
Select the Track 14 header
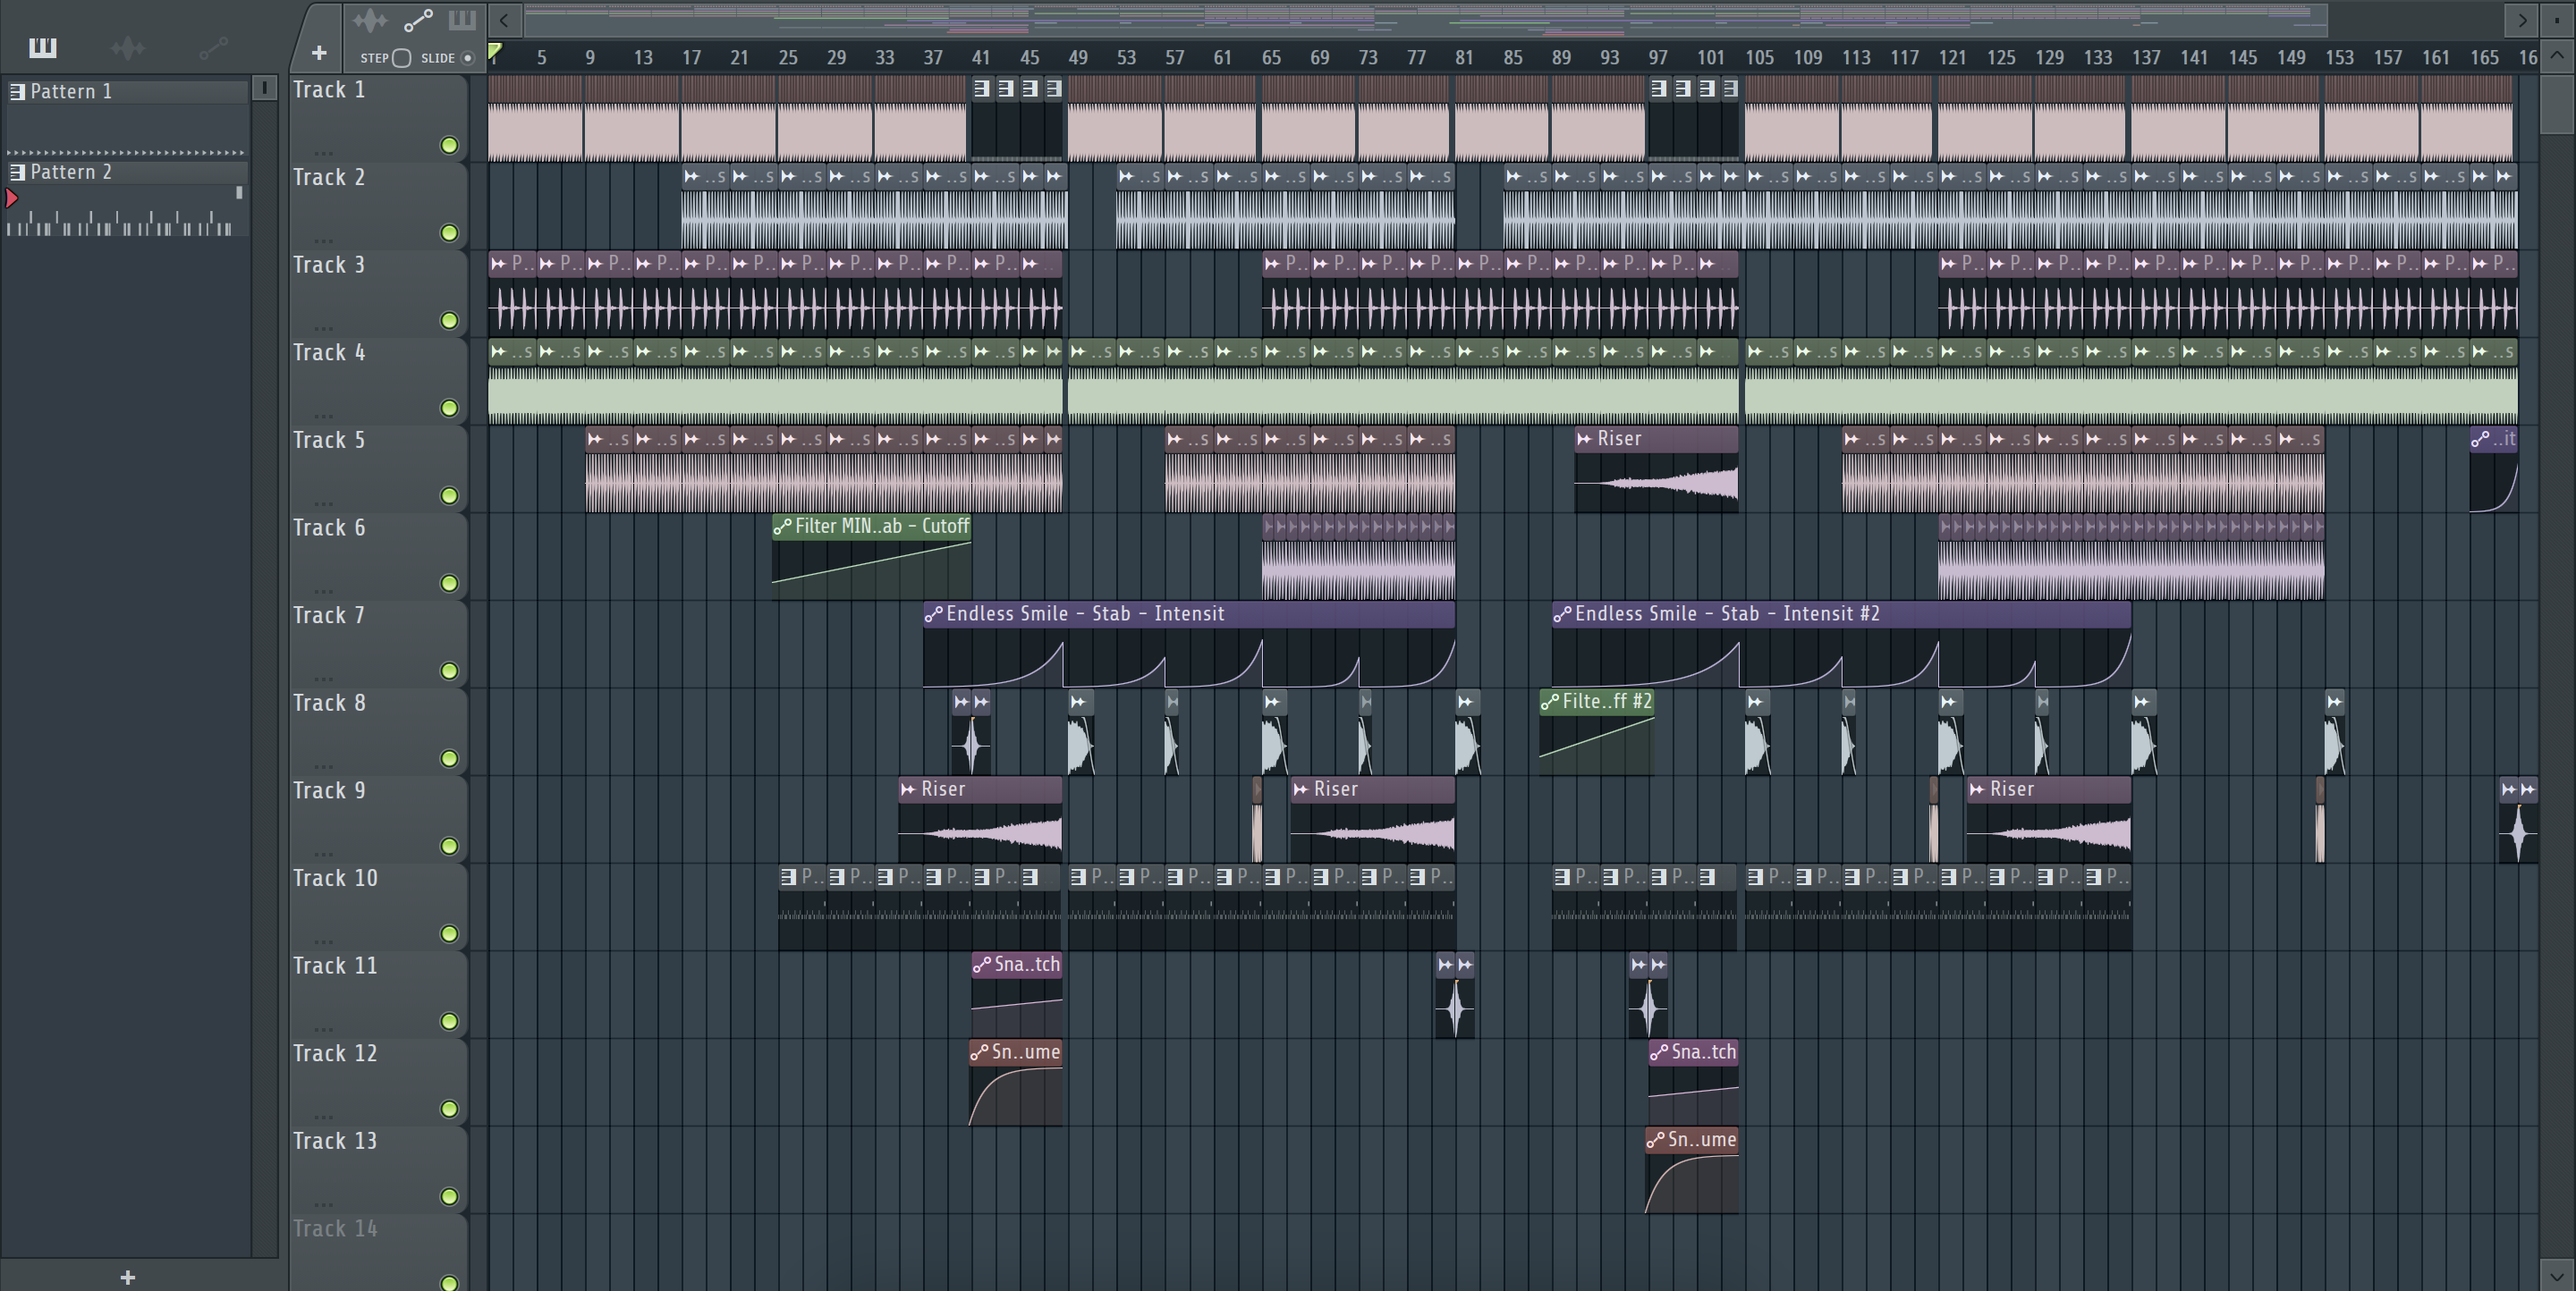[378, 1252]
